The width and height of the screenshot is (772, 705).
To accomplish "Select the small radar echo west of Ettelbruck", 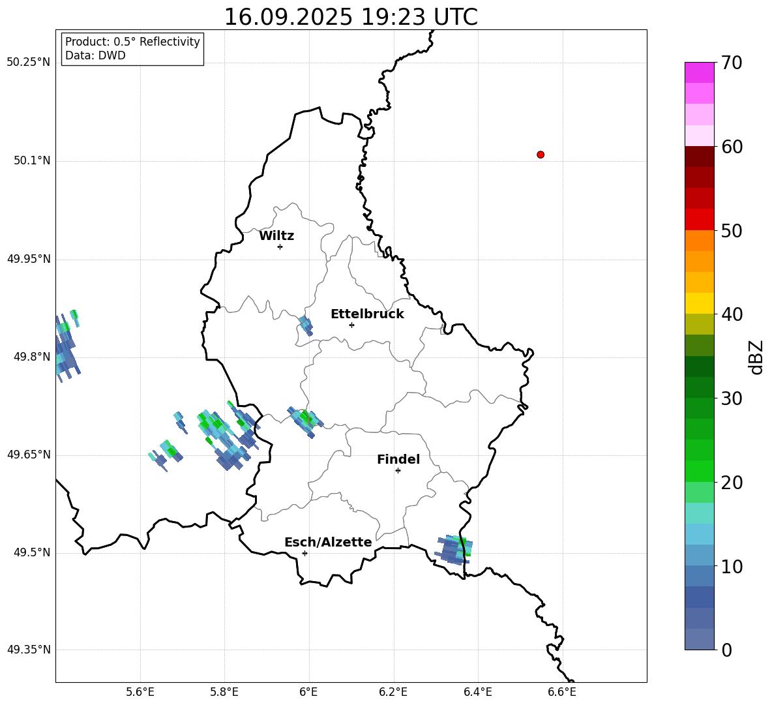I will [305, 325].
